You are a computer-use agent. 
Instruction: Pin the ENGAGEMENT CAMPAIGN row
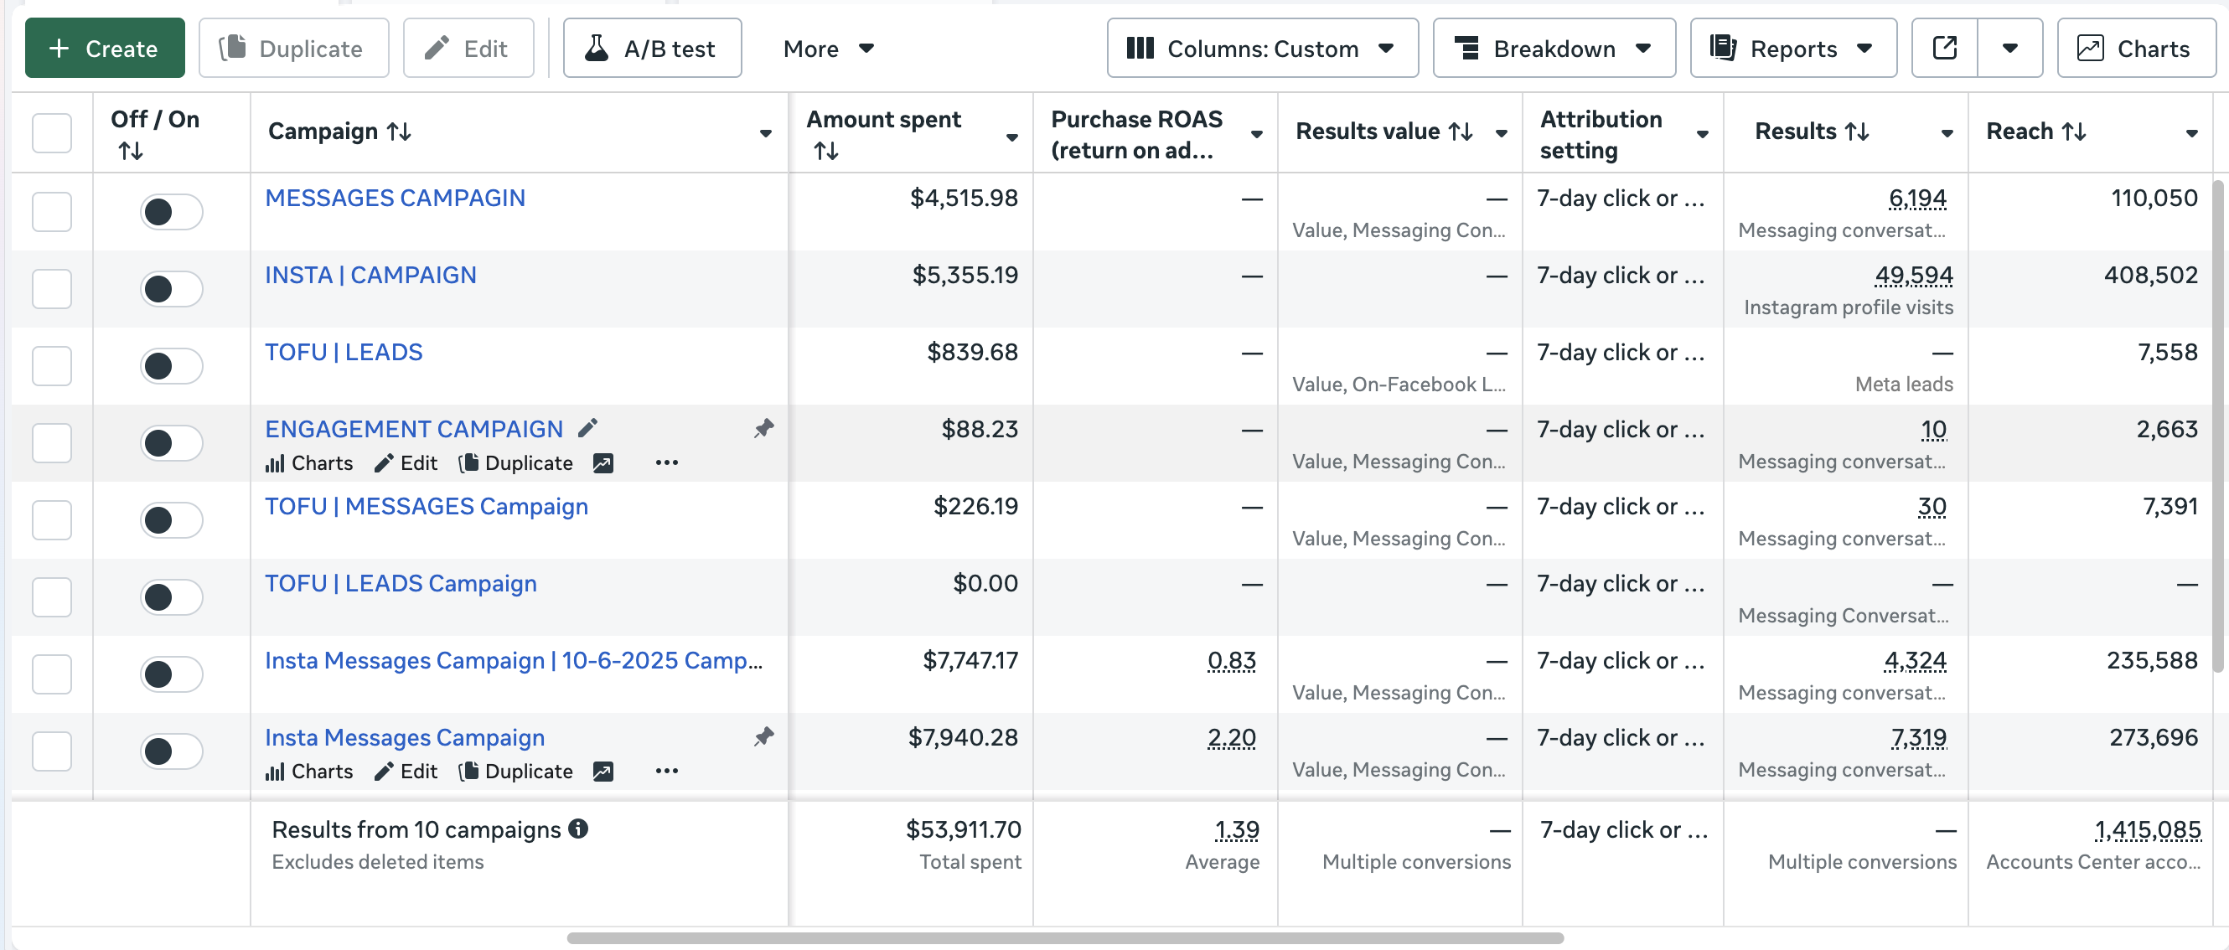click(763, 428)
